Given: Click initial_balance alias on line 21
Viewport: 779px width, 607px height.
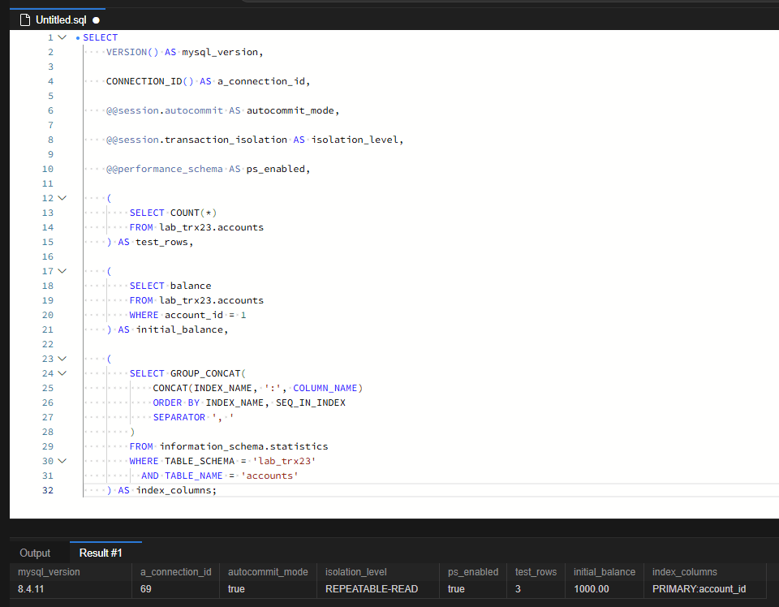Looking at the screenshot, I should click(x=179, y=329).
